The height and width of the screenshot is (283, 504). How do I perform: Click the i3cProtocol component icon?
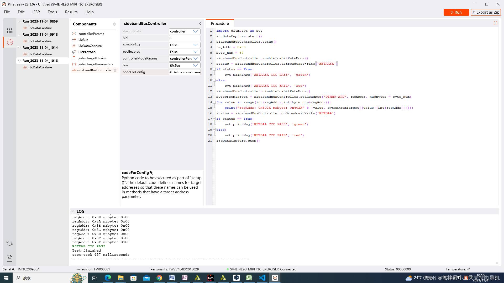pyautogui.click(x=74, y=52)
